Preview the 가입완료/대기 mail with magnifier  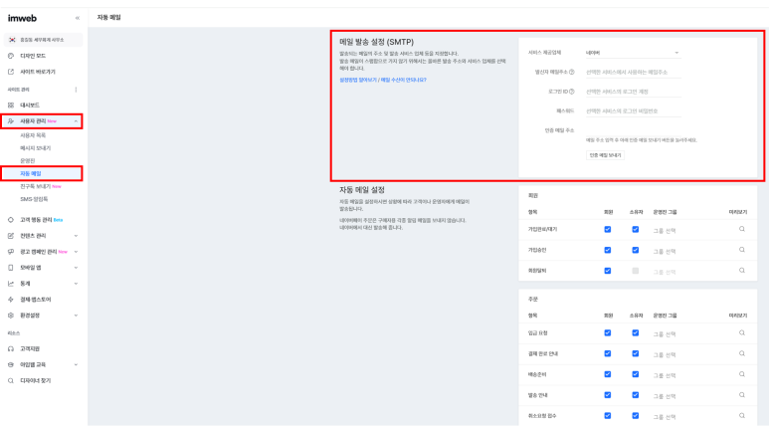pyautogui.click(x=741, y=229)
